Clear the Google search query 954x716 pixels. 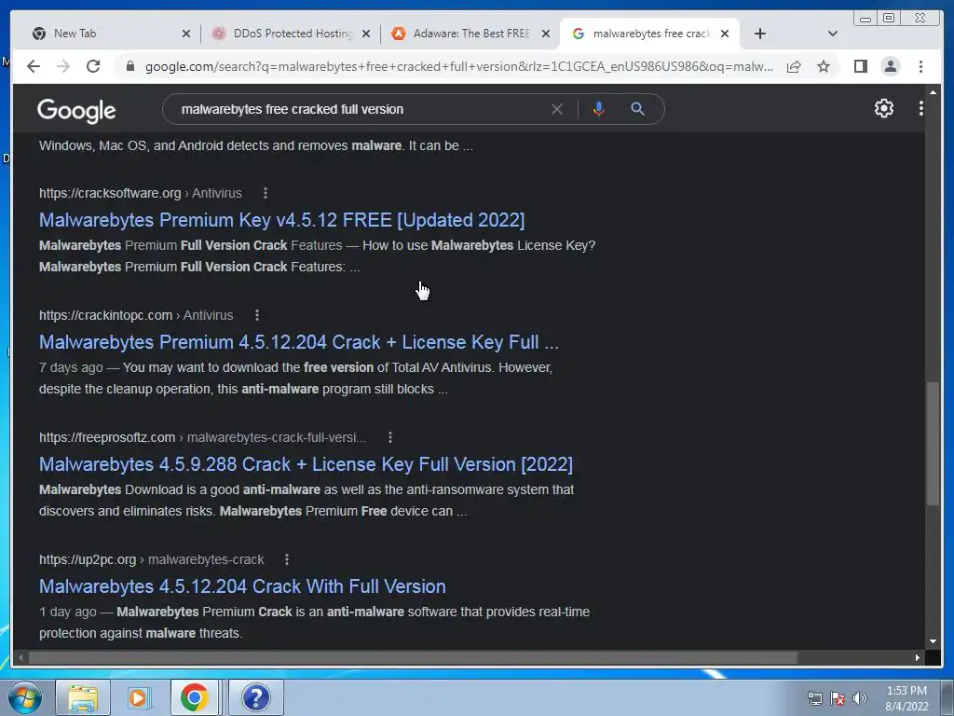point(557,109)
